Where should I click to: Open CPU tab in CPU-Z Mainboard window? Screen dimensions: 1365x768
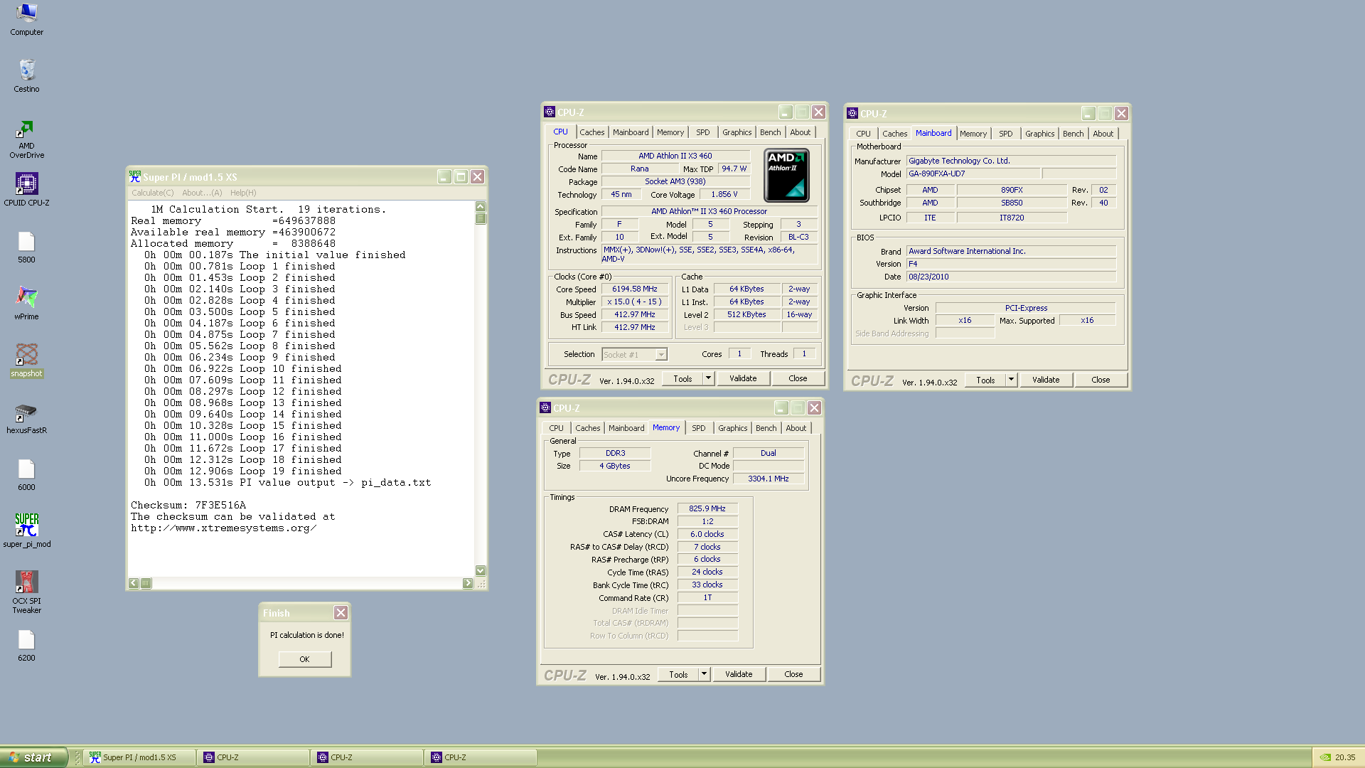tap(863, 134)
